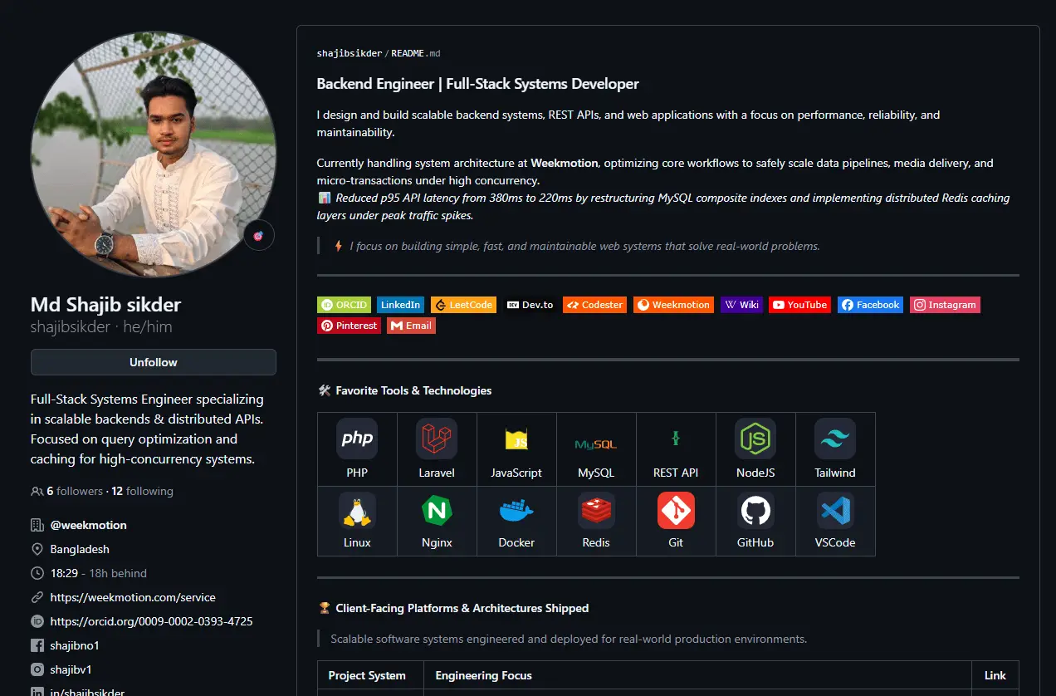Open the shajibno1 Facebook profile link
The width and height of the screenshot is (1056, 696).
75,645
